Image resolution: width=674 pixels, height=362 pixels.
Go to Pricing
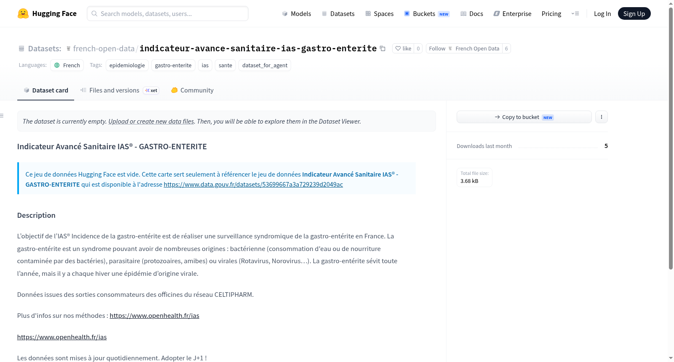tap(551, 13)
